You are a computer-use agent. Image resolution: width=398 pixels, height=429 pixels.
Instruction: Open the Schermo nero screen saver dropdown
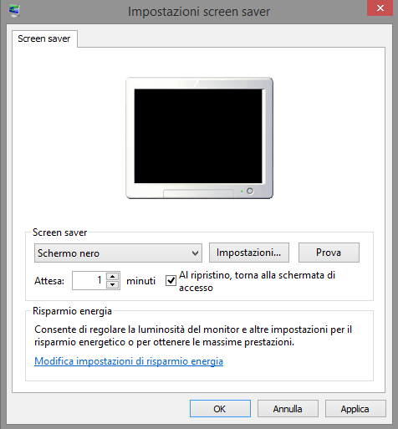tap(118, 253)
